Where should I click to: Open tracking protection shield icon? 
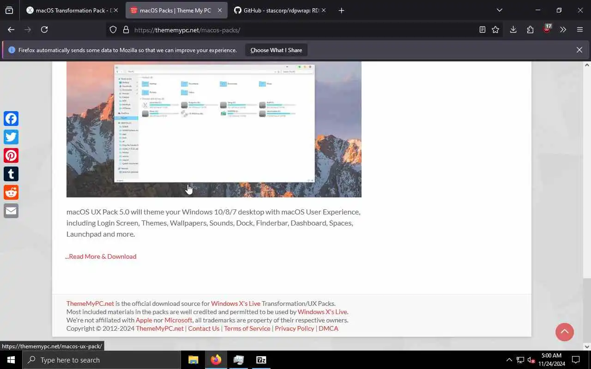113,30
